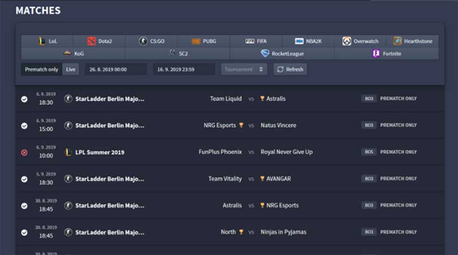Select the Dota2 game tab
This screenshot has width=458, height=255.
pyautogui.click(x=99, y=41)
